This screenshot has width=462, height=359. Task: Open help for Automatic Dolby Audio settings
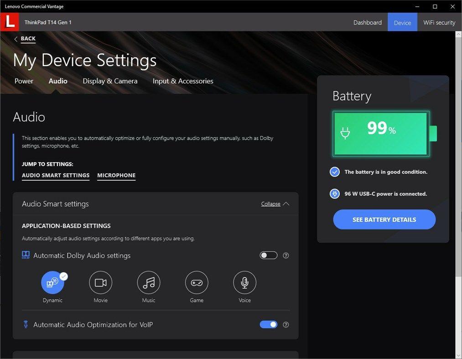click(x=286, y=255)
